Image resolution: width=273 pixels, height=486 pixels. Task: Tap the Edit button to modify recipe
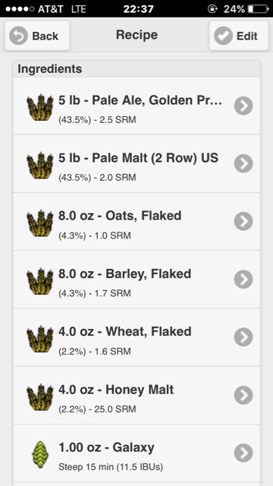pos(239,36)
